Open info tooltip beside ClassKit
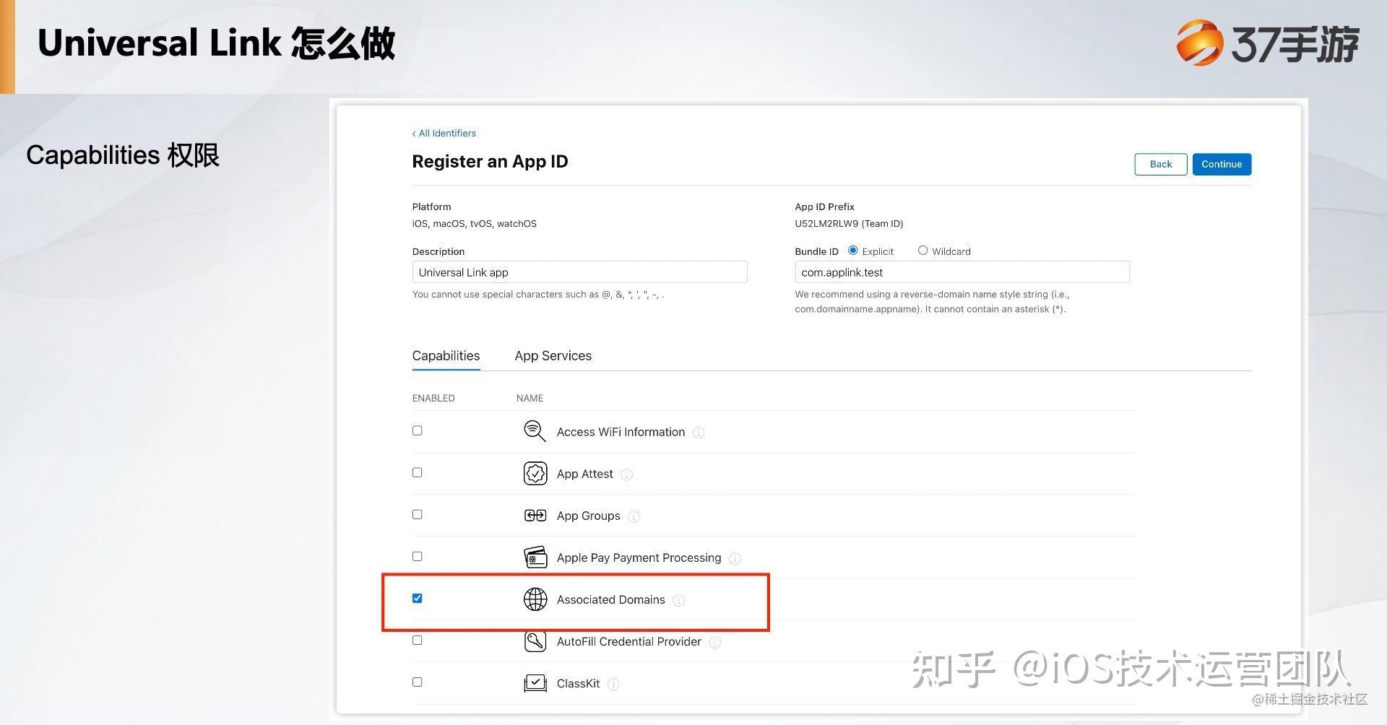1387x725 pixels. pos(613,684)
